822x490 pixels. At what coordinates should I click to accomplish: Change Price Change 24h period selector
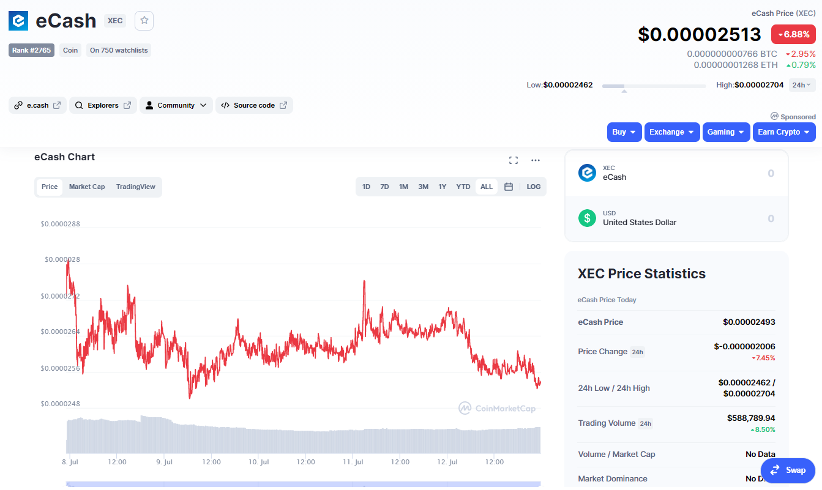[x=638, y=352]
